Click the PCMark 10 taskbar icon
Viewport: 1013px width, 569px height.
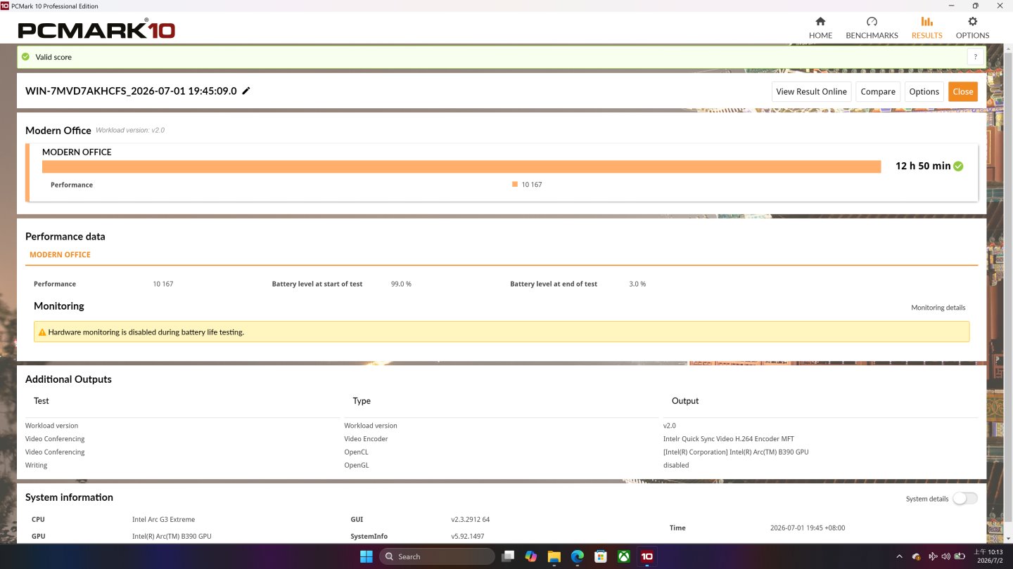point(646,556)
